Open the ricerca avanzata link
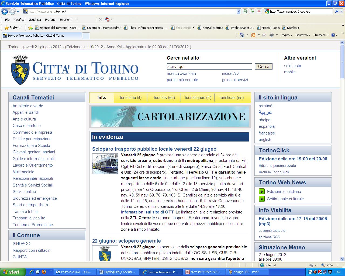The image size is (345, 276). pyautogui.click(x=181, y=74)
